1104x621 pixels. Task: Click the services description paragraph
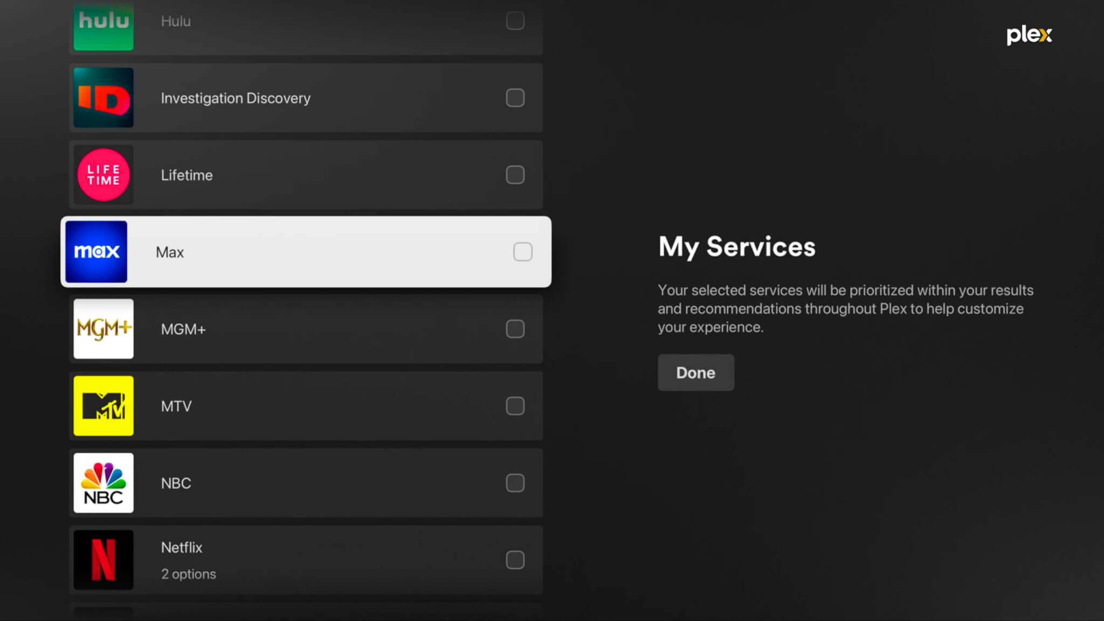pyautogui.click(x=845, y=309)
